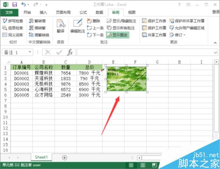Switch to the 插入 tab
Viewport: 220px width, 169px height.
(x=43, y=12)
